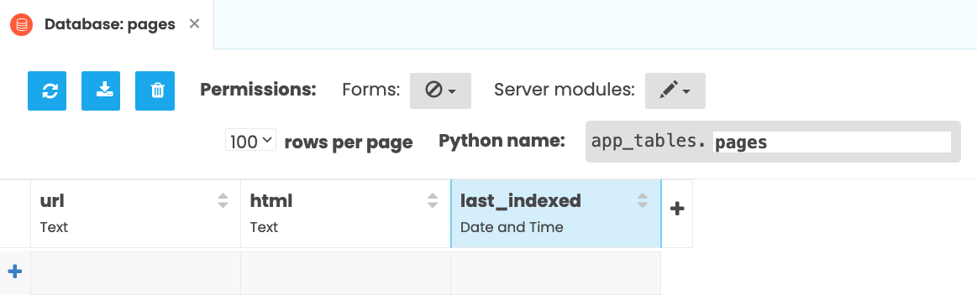The width and height of the screenshot is (977, 305).
Task: Delete the table with the trash icon
Action: [x=155, y=90]
